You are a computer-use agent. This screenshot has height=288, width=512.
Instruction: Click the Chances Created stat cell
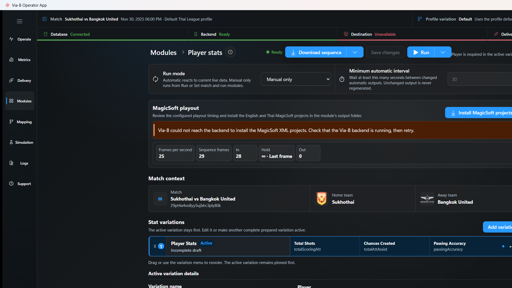tap(394, 246)
